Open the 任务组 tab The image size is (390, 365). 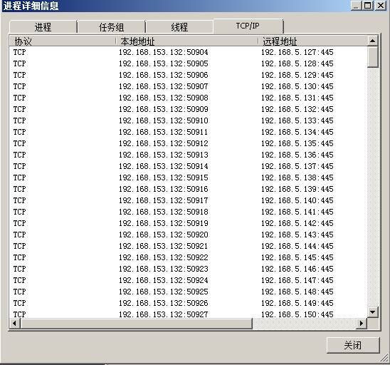(x=111, y=26)
